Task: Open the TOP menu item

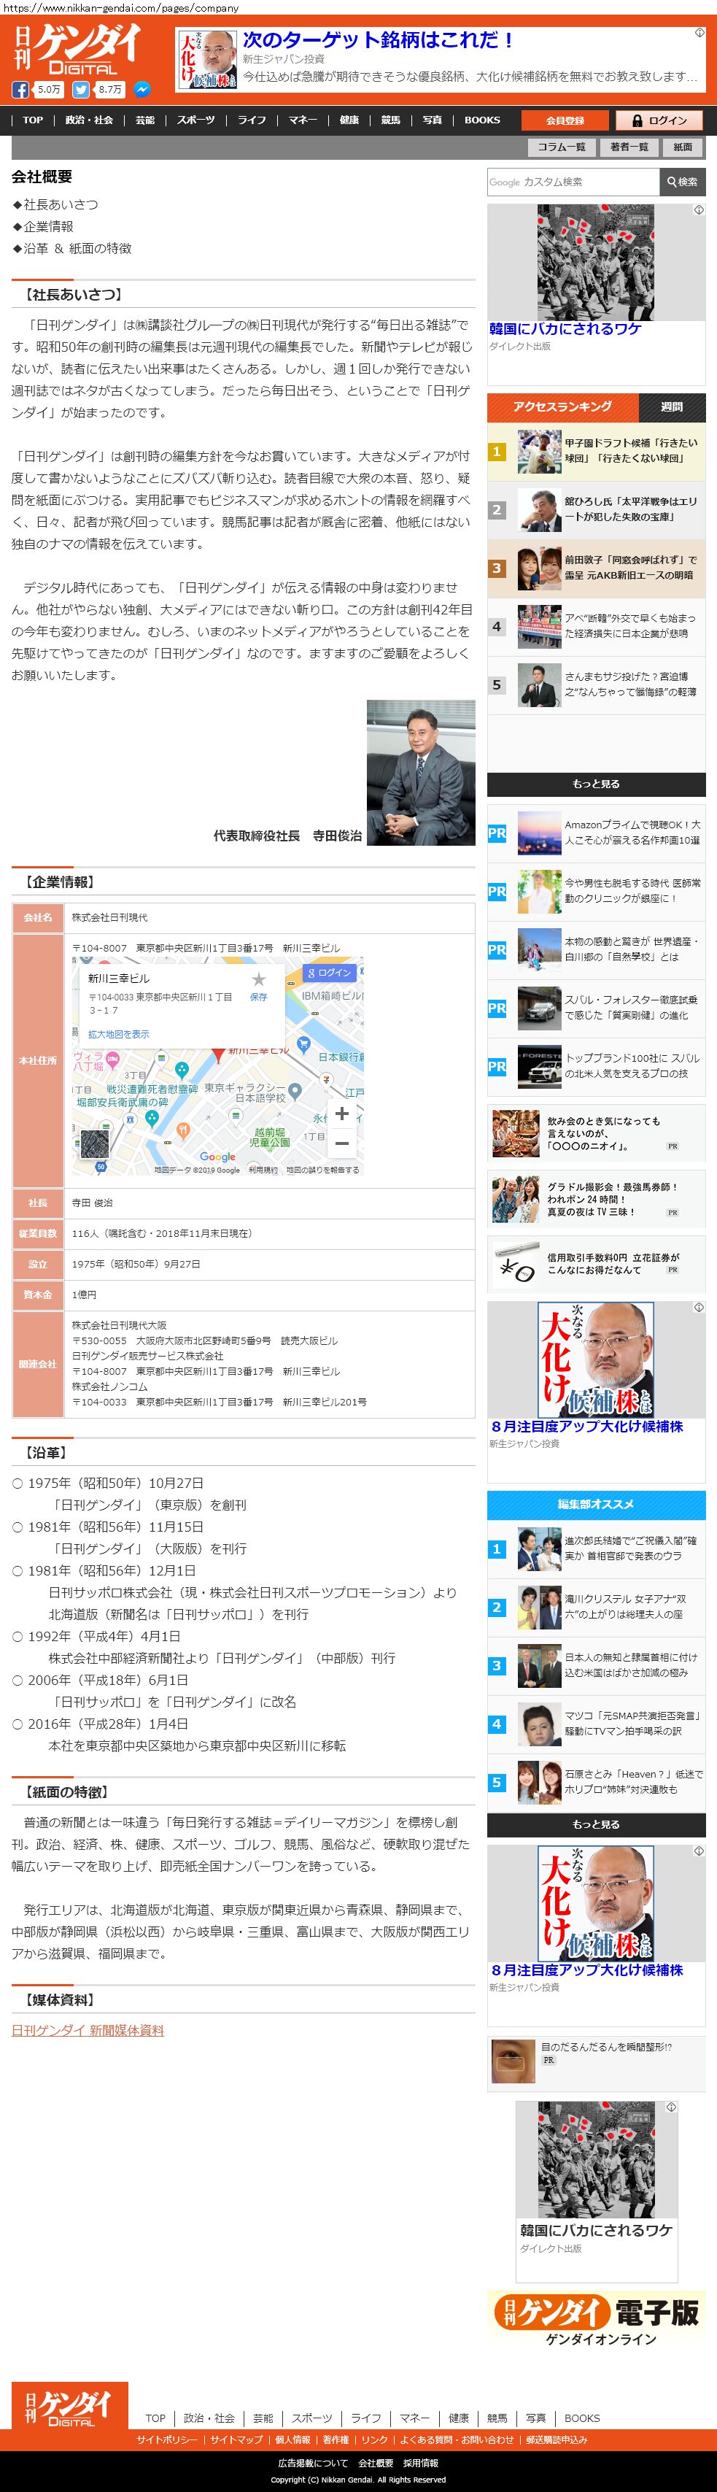Action: 33,120
